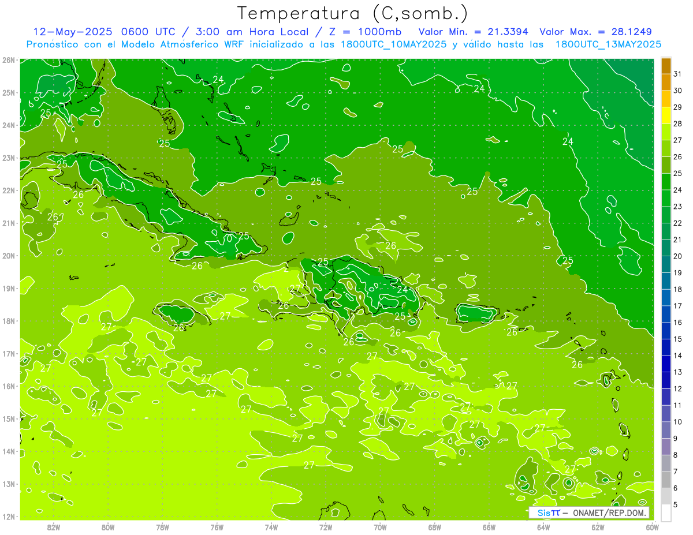This screenshot has height=535, width=693.
Task: Click the 82W longitude axis label
Action: tap(54, 526)
